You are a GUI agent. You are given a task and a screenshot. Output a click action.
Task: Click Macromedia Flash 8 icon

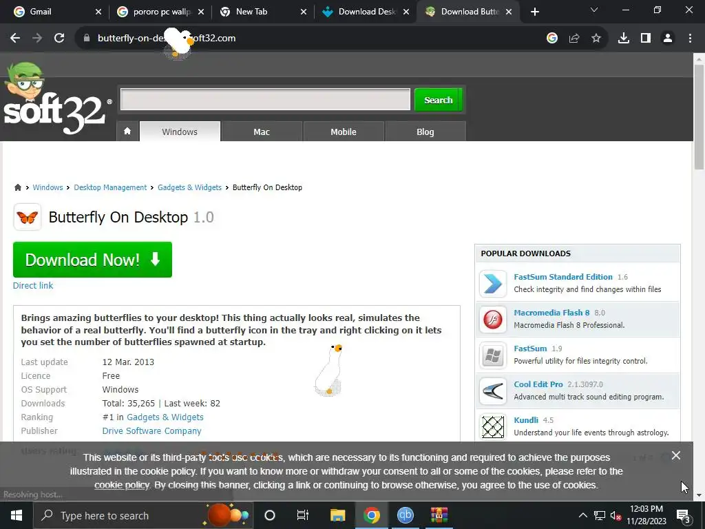point(493,320)
